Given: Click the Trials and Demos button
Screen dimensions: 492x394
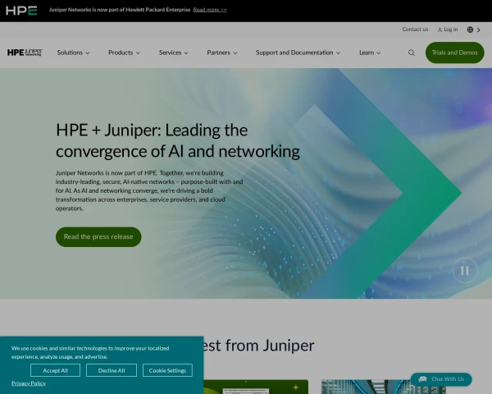Looking at the screenshot, I should tap(454, 53).
